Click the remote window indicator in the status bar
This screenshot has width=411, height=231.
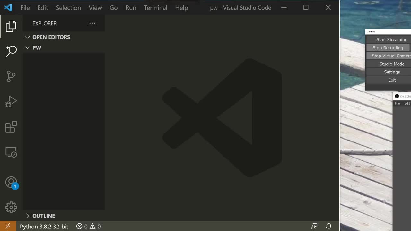pos(8,226)
